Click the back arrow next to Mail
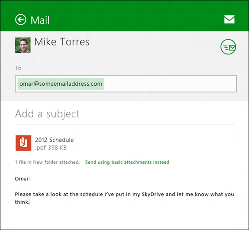The height and width of the screenshot is (230, 249). pos(21,19)
